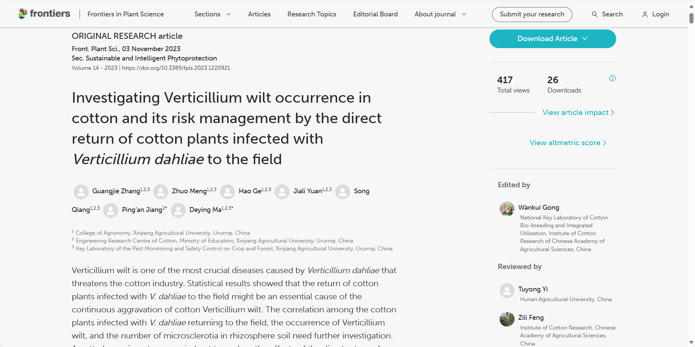Open the Editorial Board page
695x347 pixels.
pos(375,14)
